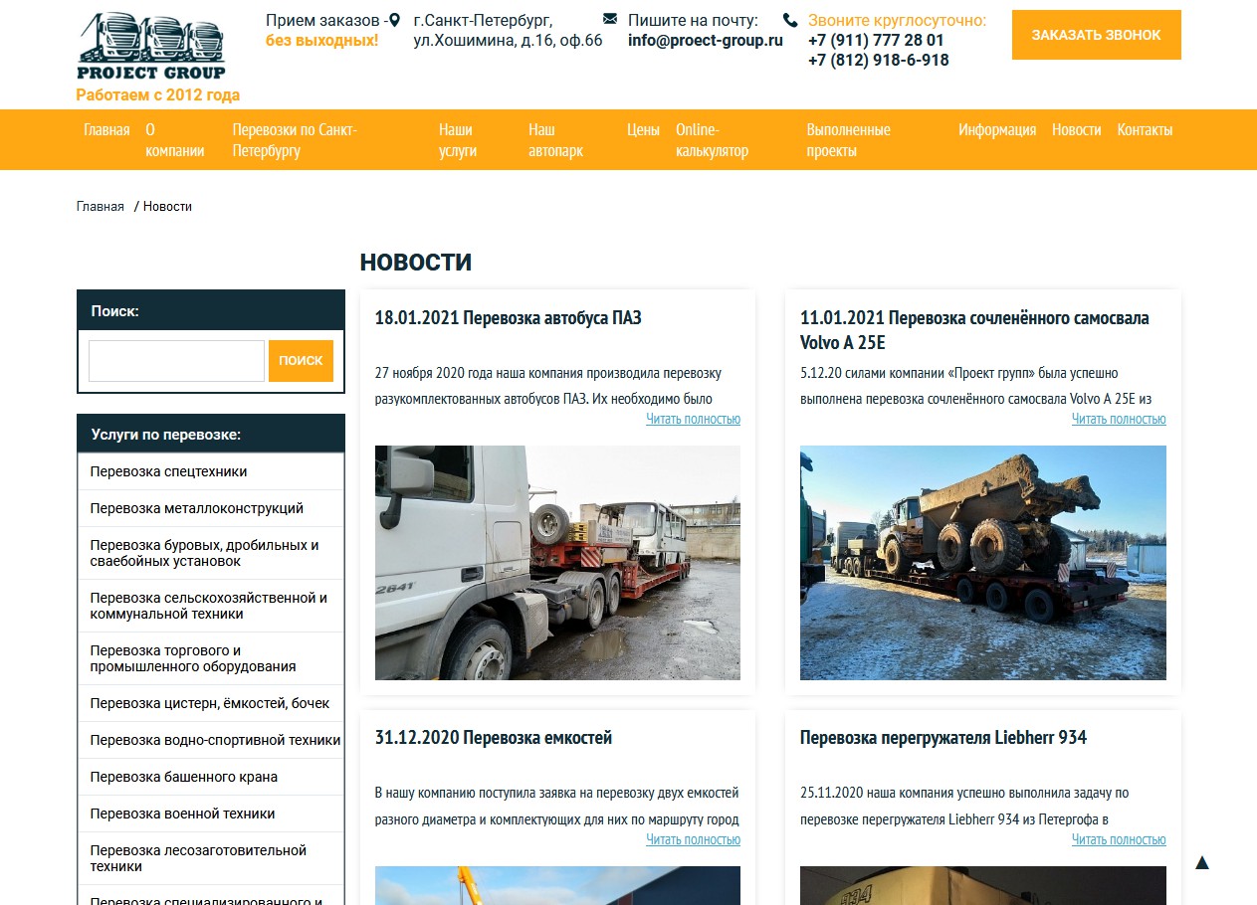Open news title 31.12.2020 Перевозка емкостей
This screenshot has width=1257, height=905.
click(494, 738)
